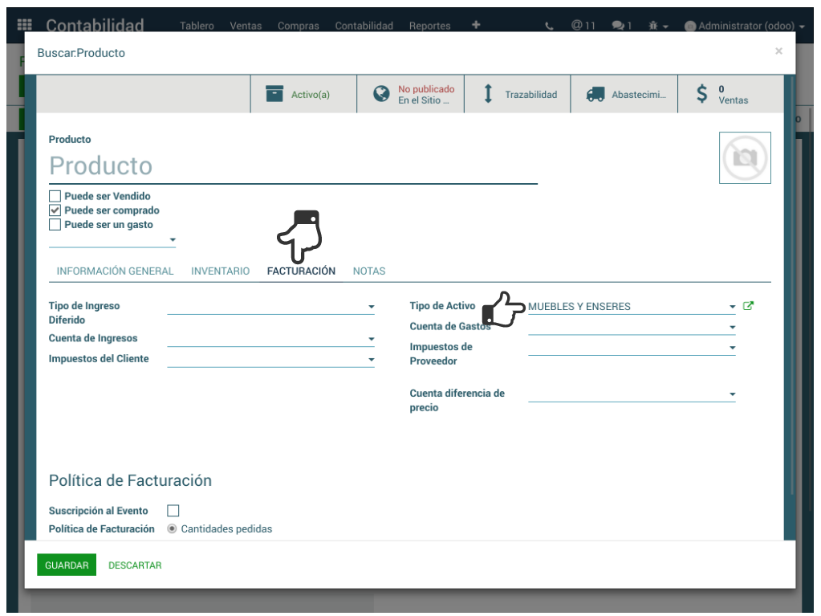Screen dimensions: 821x616
Task: Uncheck the Puede ser comprado checkbox
Action: click(55, 210)
